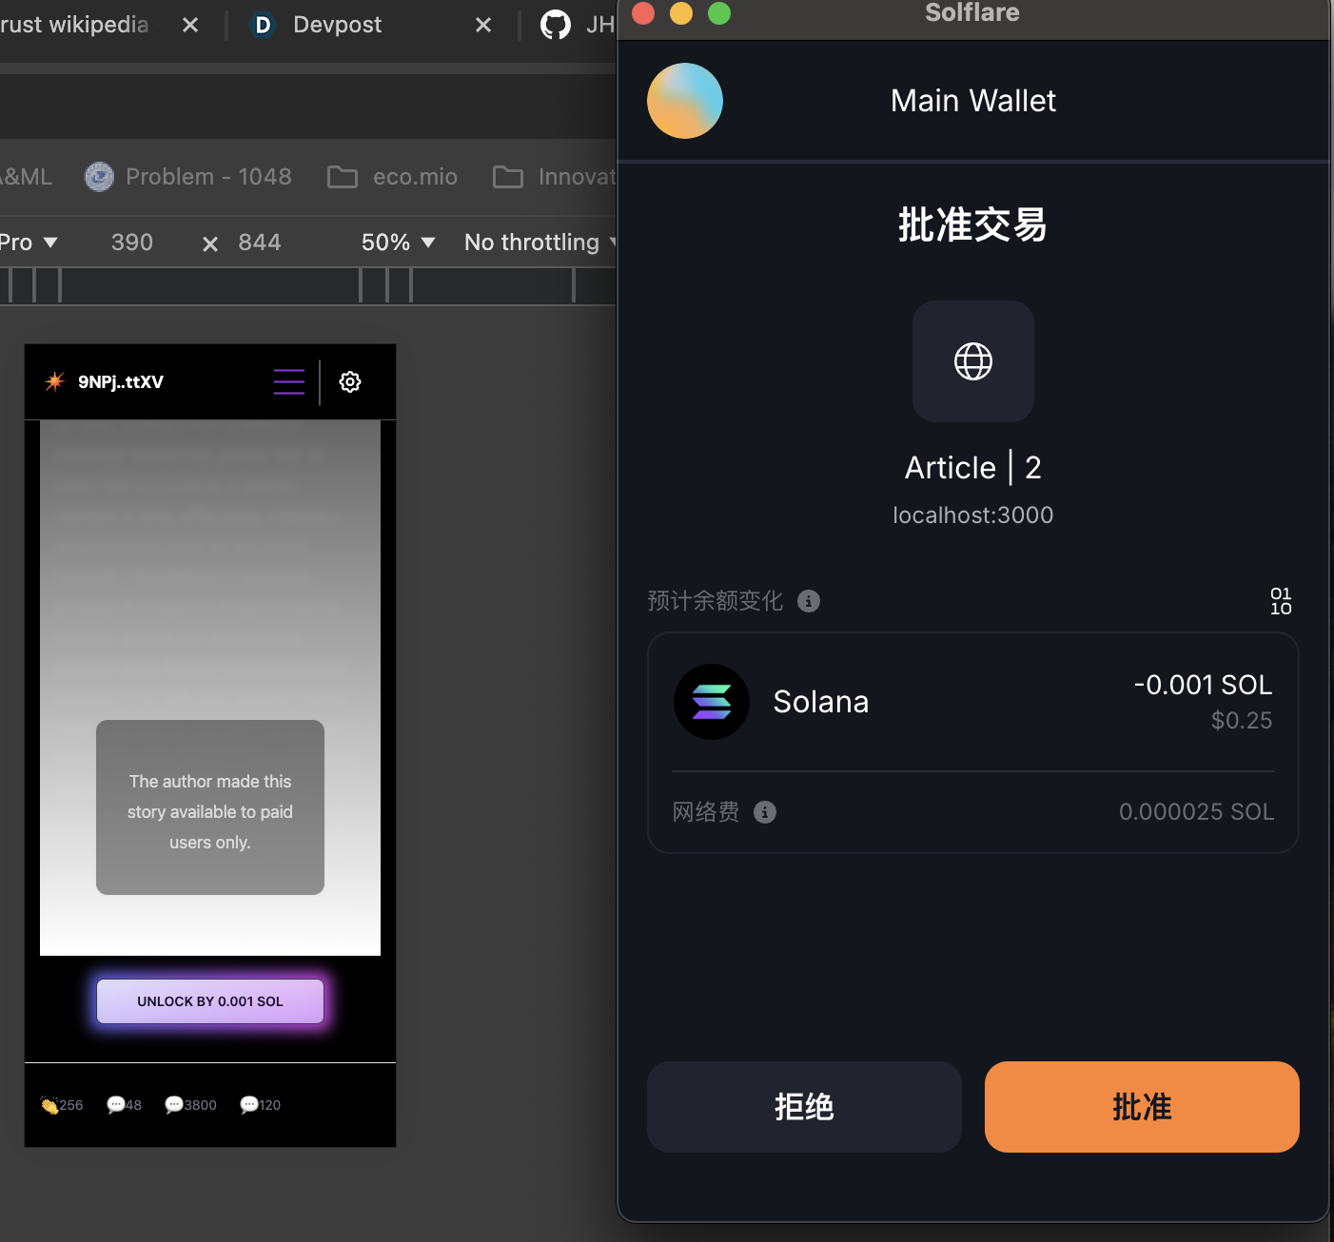Click the -0.001 SOL balance change
1334x1242 pixels.
click(1203, 685)
